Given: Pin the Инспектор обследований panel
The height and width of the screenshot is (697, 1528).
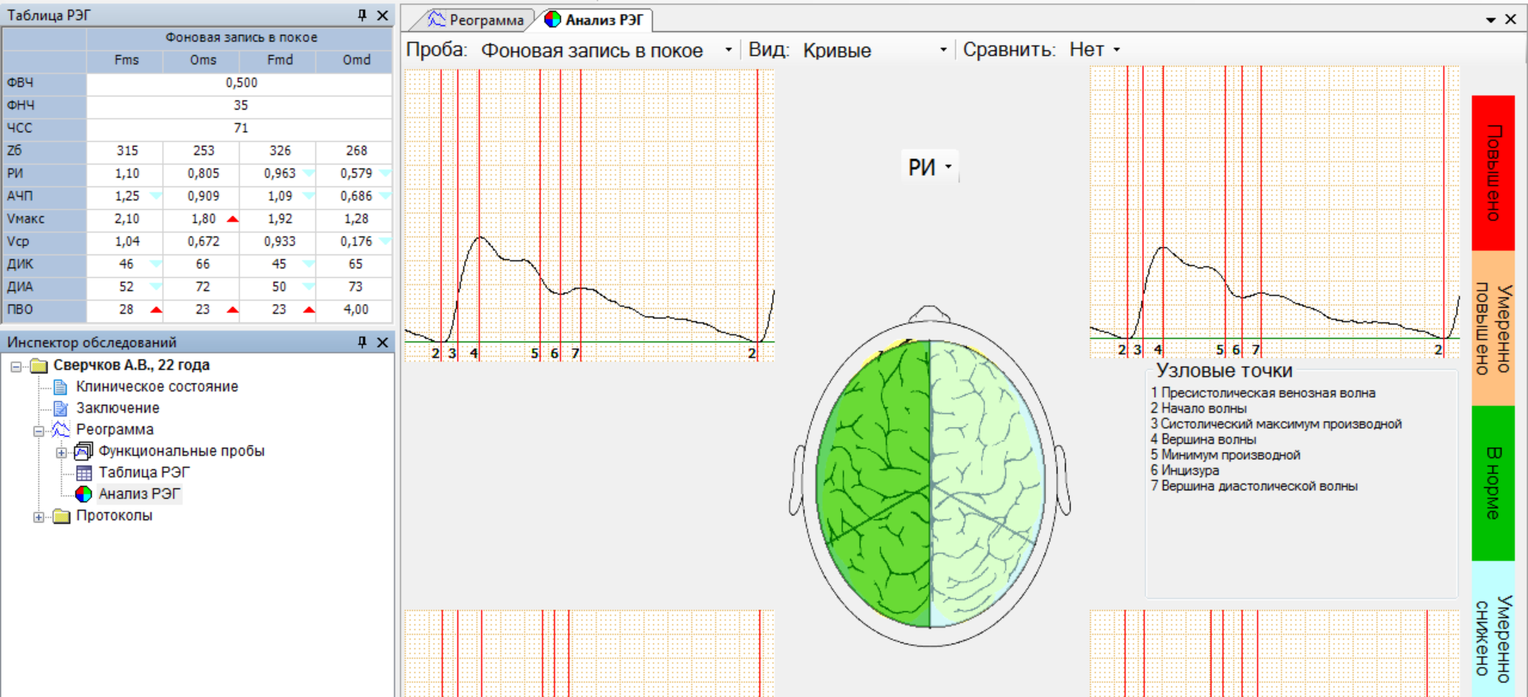Looking at the screenshot, I should click(x=362, y=342).
